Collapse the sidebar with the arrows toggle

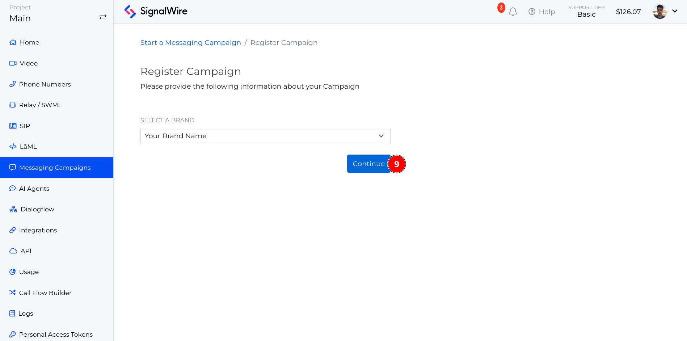103,17
